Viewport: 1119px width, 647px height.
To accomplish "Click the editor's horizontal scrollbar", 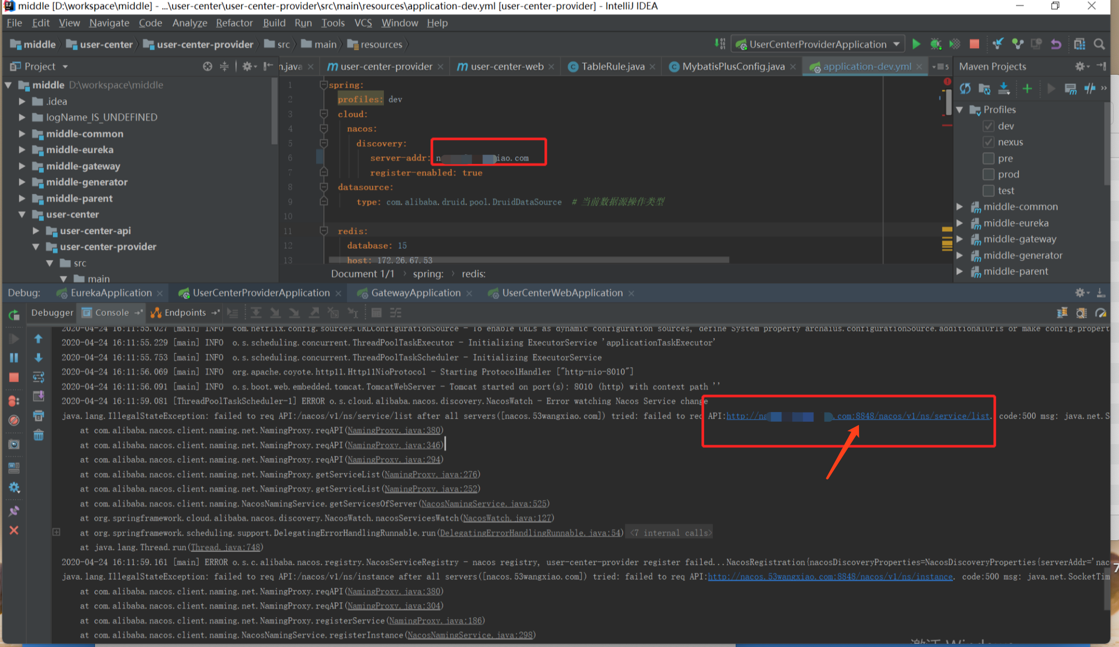I will tap(529, 260).
